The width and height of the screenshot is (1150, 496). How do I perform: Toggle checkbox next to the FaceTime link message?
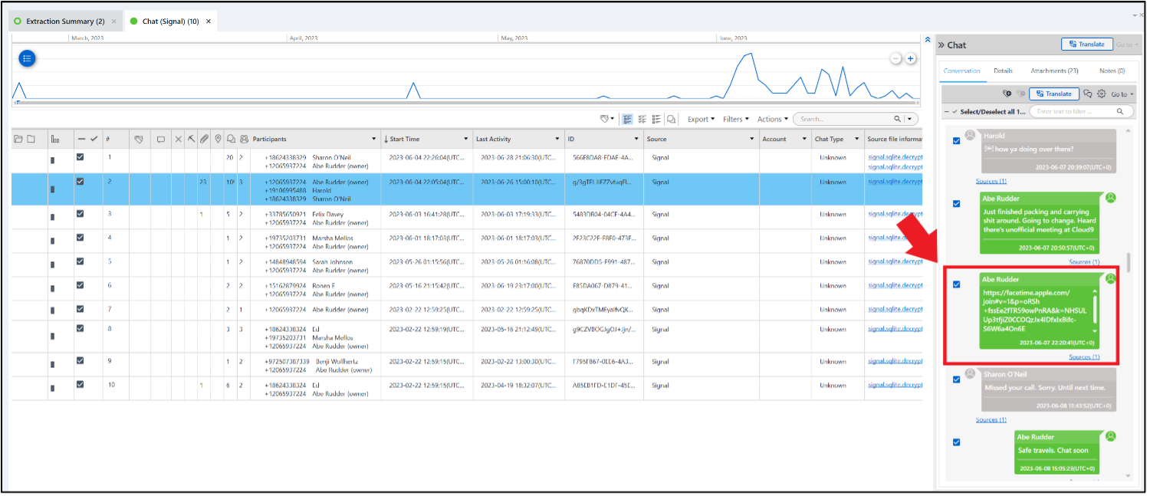coord(956,284)
